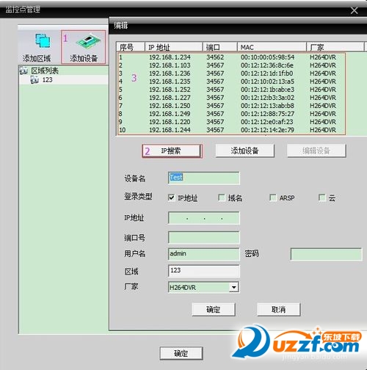Screen dimensions: 367x370
Task: Click the 序号 column header
Action: tap(130, 47)
